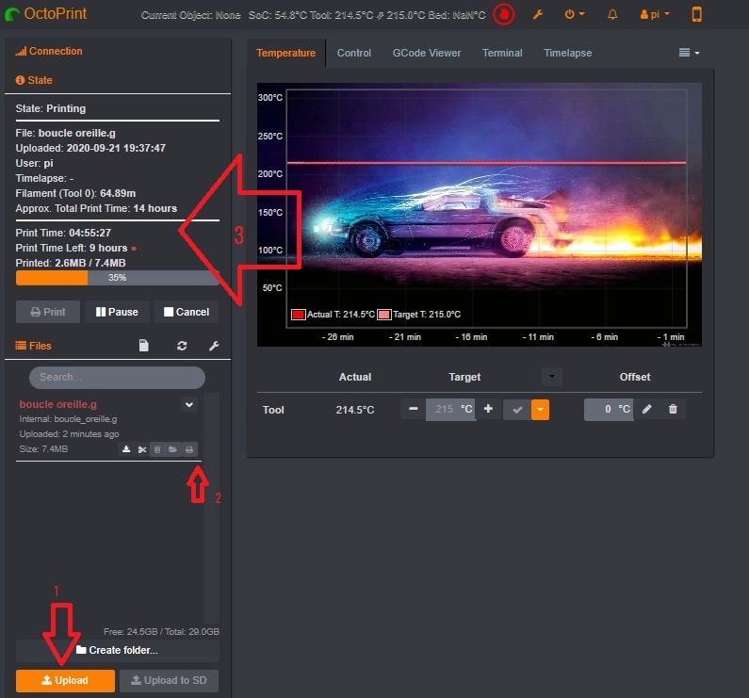Focus the file Search field
749x698 pixels.
[117, 378]
